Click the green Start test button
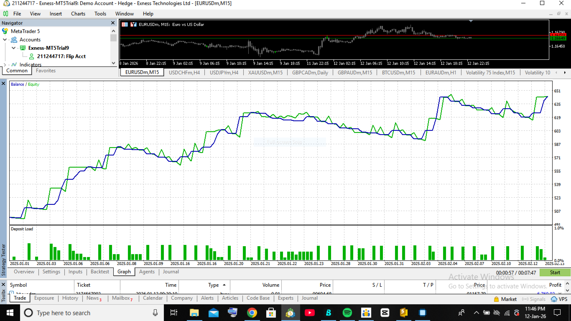The height and width of the screenshot is (321, 571). click(x=555, y=273)
